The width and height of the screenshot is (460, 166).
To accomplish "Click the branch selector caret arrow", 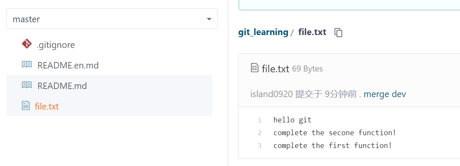I will 209,19.
